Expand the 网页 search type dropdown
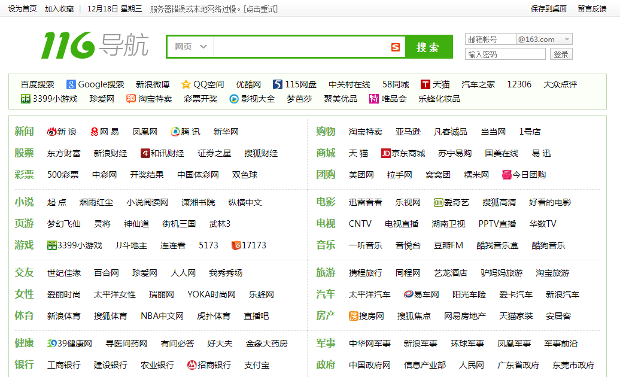Viewport: 620px width, 377px height. pos(190,47)
